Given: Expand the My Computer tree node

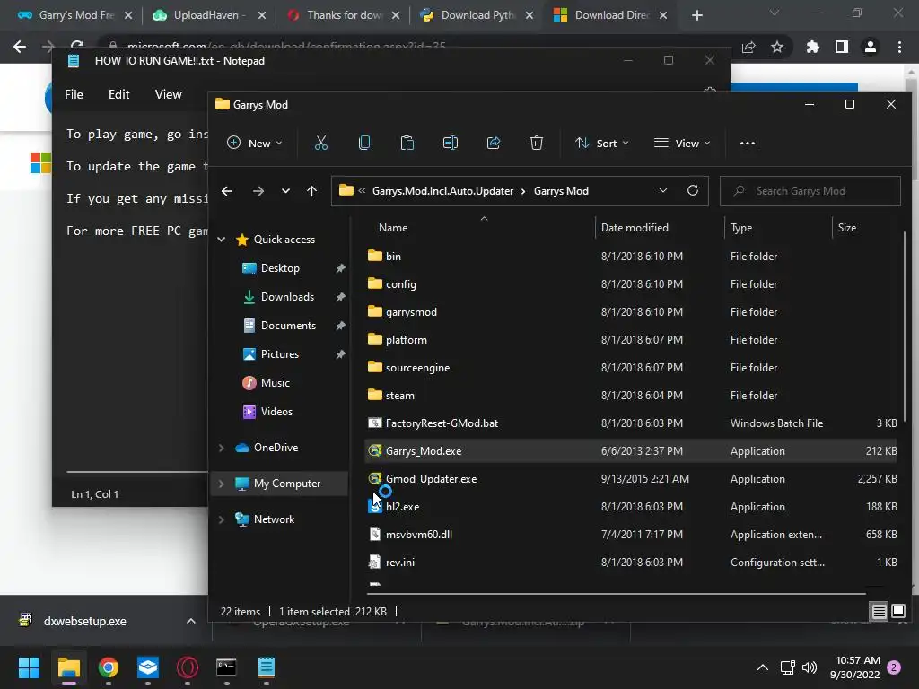Looking at the screenshot, I should click(x=222, y=484).
